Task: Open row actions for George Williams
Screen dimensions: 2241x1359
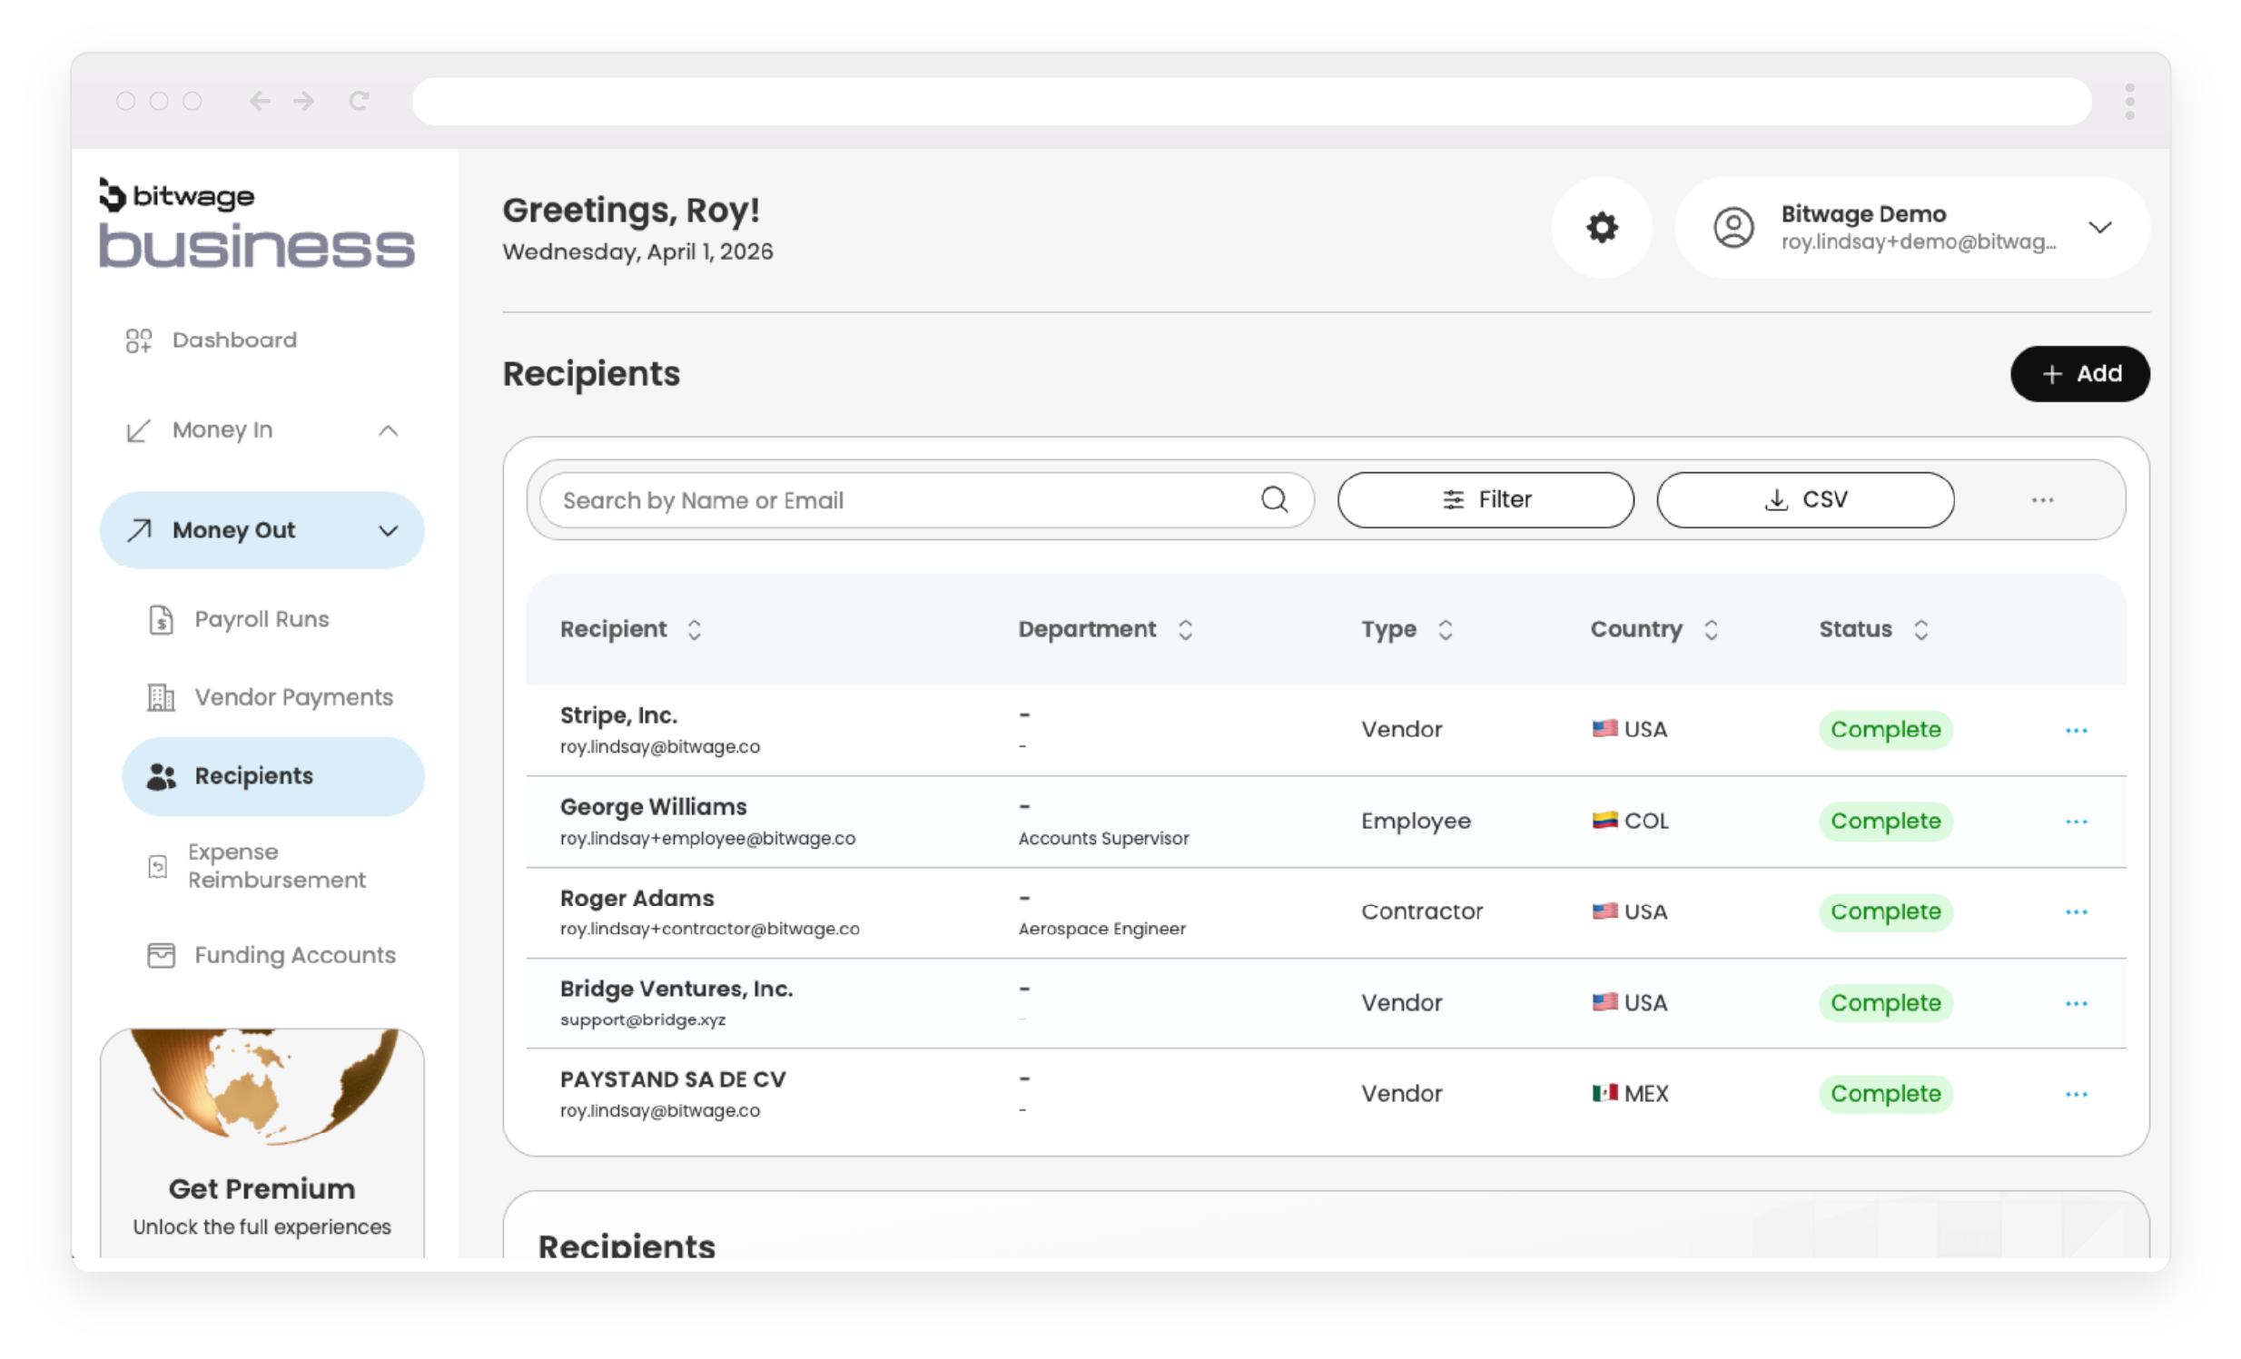Action: pos(2076,821)
